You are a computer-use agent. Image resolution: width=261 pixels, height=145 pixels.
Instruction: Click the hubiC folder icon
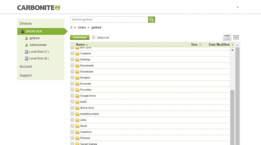click(77, 102)
